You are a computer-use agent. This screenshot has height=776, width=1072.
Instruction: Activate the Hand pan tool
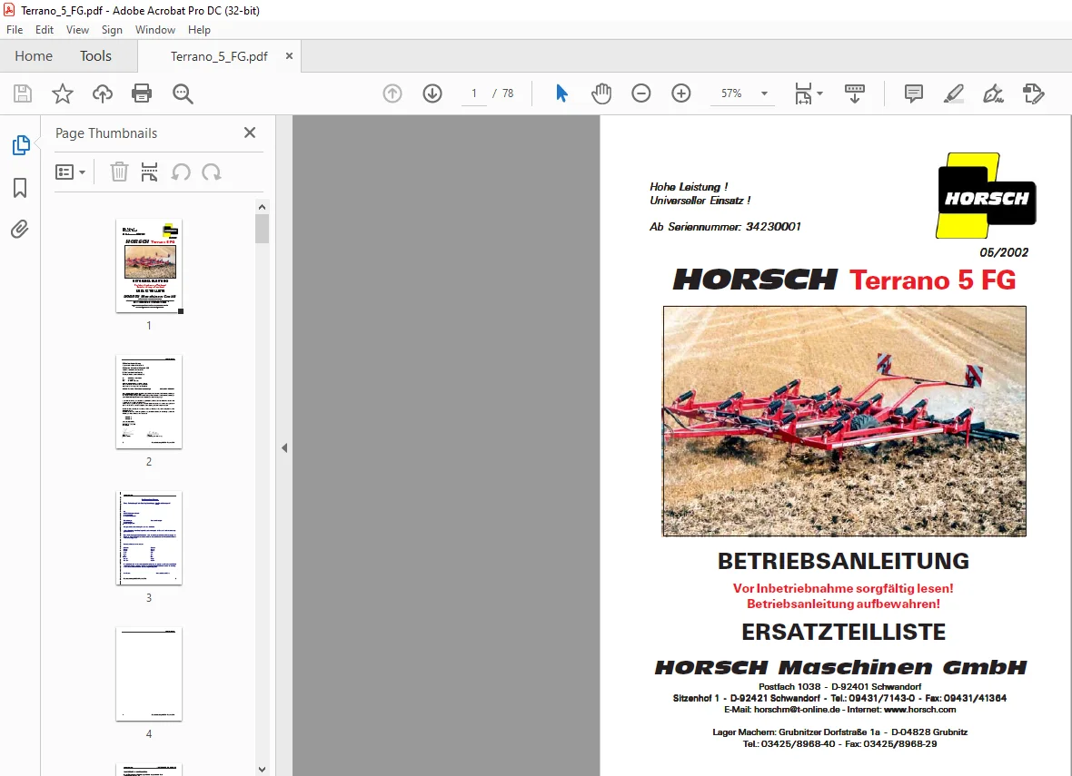601,93
